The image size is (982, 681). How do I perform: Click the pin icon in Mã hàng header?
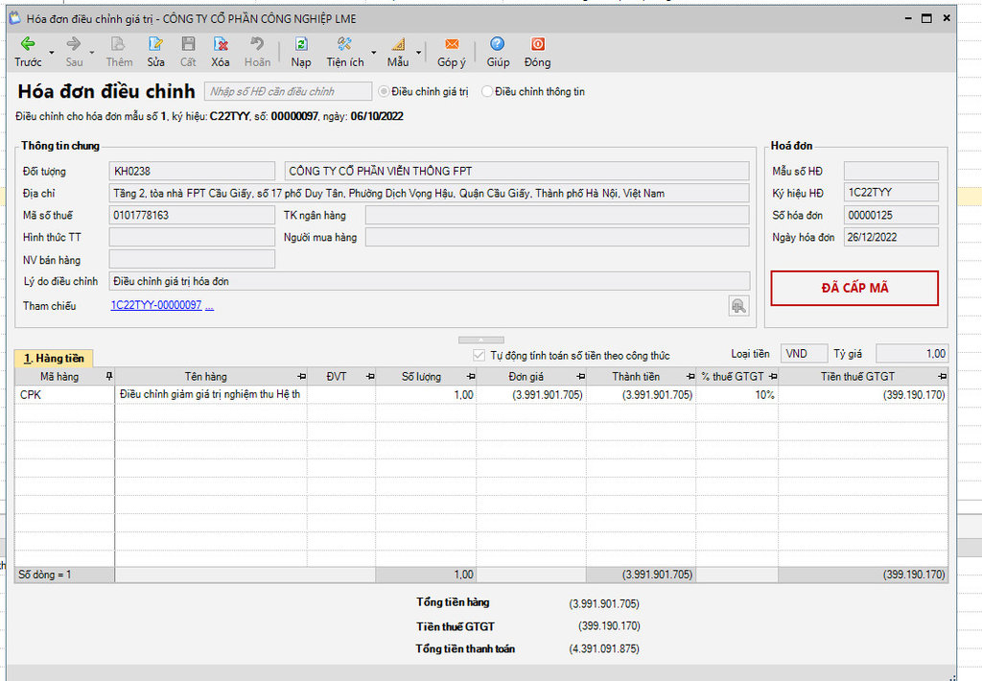[109, 377]
